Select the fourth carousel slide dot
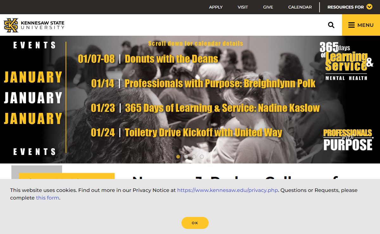This screenshot has width=380, height=234. [x=202, y=157]
